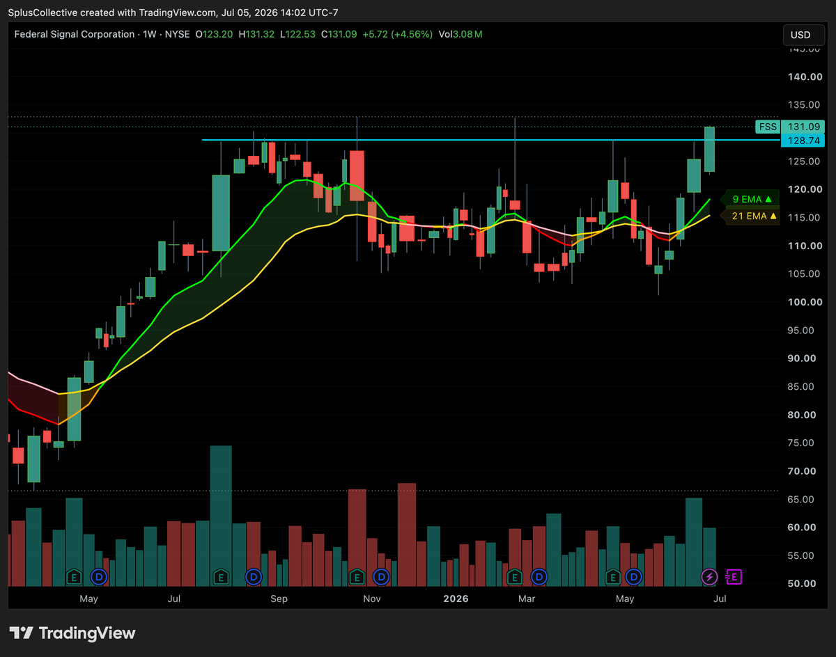This screenshot has width=836, height=657.
Task: Open the USD currency selector
Action: tap(800, 34)
